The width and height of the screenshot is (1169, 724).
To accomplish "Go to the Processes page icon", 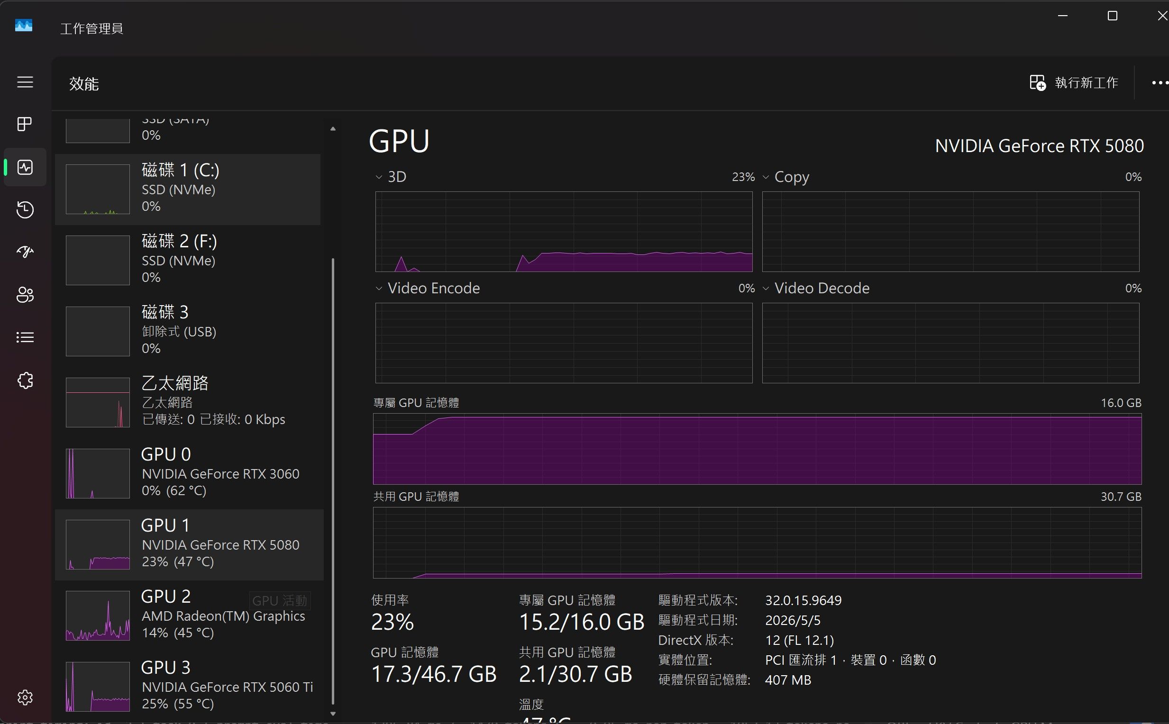I will coord(25,124).
